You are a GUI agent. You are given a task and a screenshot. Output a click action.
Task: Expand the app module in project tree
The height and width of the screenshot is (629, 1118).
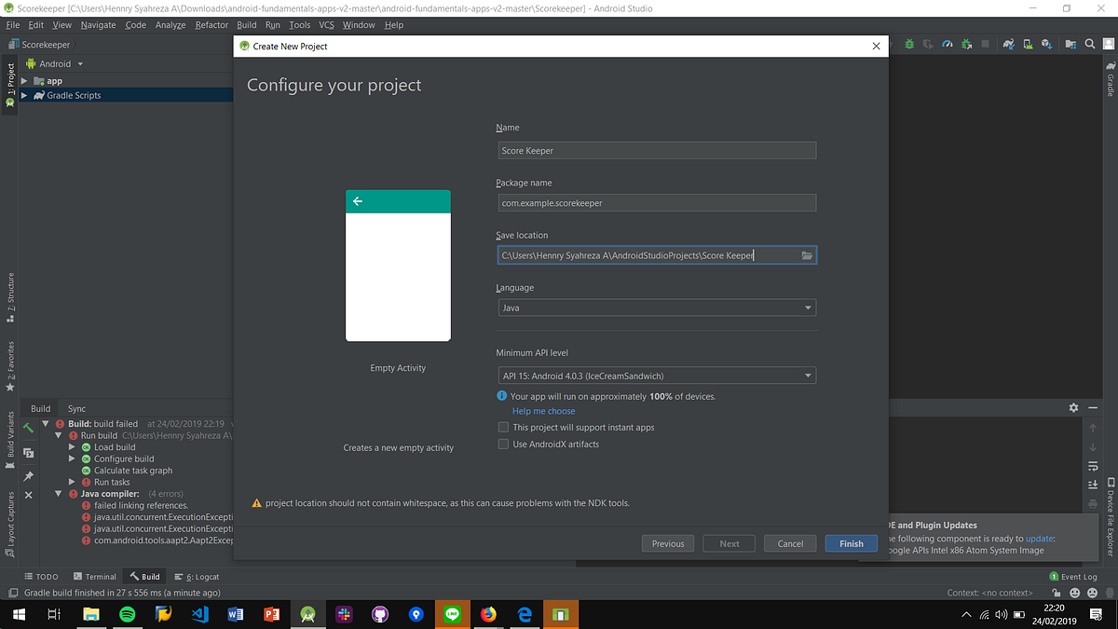pyautogui.click(x=24, y=81)
